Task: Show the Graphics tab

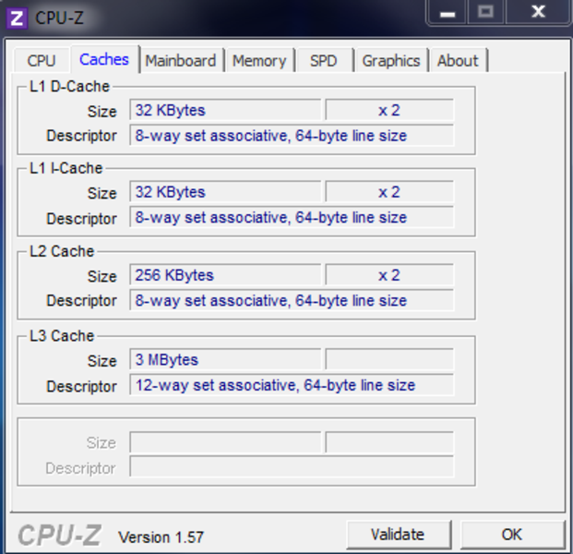Action: point(391,61)
